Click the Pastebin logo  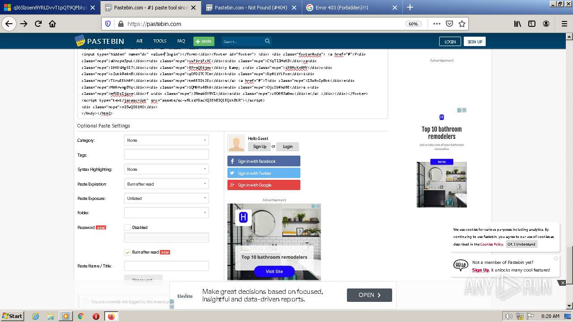(x=99, y=41)
